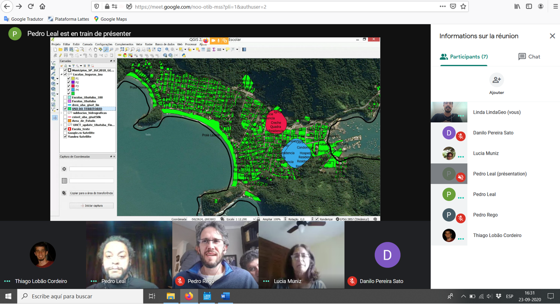Viewport: 560px width, 304px height.
Task: Bookmark this page with the star icon
Action: coord(463,7)
